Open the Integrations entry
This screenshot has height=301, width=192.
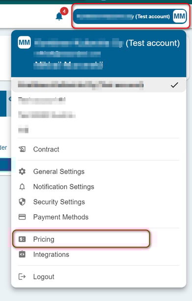click(x=99, y=254)
